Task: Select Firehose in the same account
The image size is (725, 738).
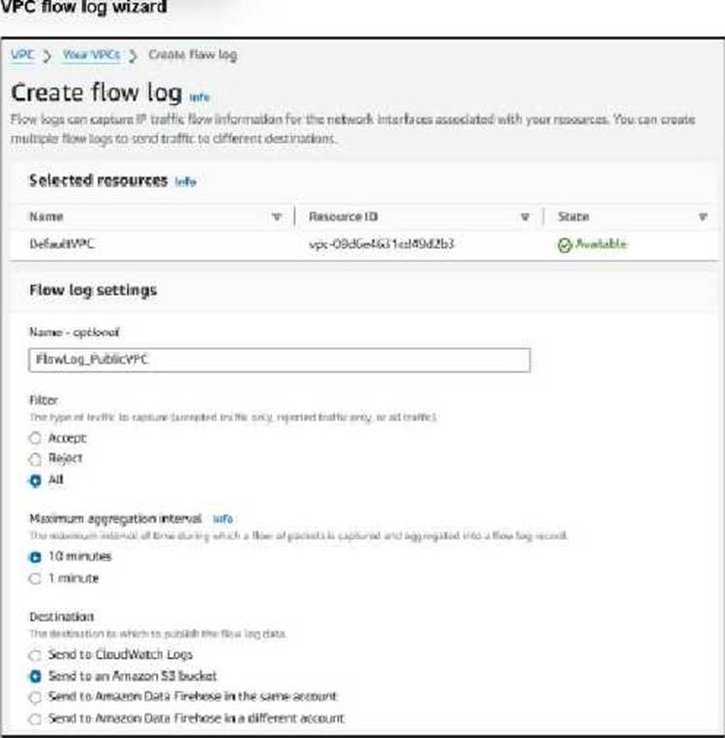Action: coord(35,697)
